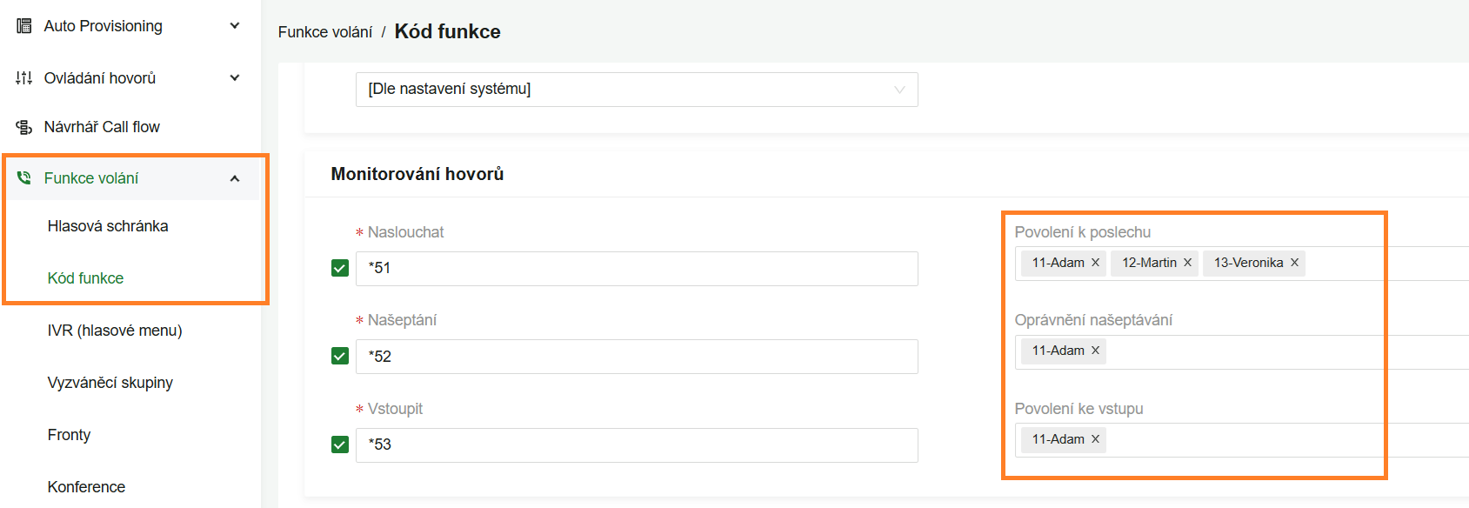Click the Ovládání hovorů sliders icon
1469x508 pixels.
[24, 78]
